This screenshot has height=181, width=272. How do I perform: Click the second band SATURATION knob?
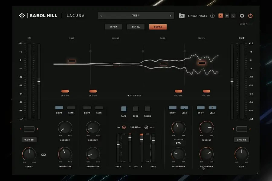[x=93, y=154]
